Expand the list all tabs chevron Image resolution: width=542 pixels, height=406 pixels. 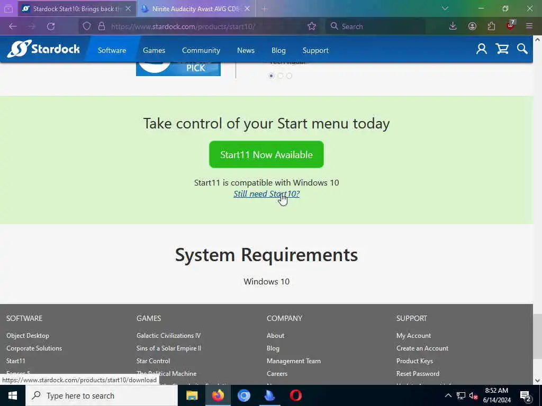pos(445,8)
